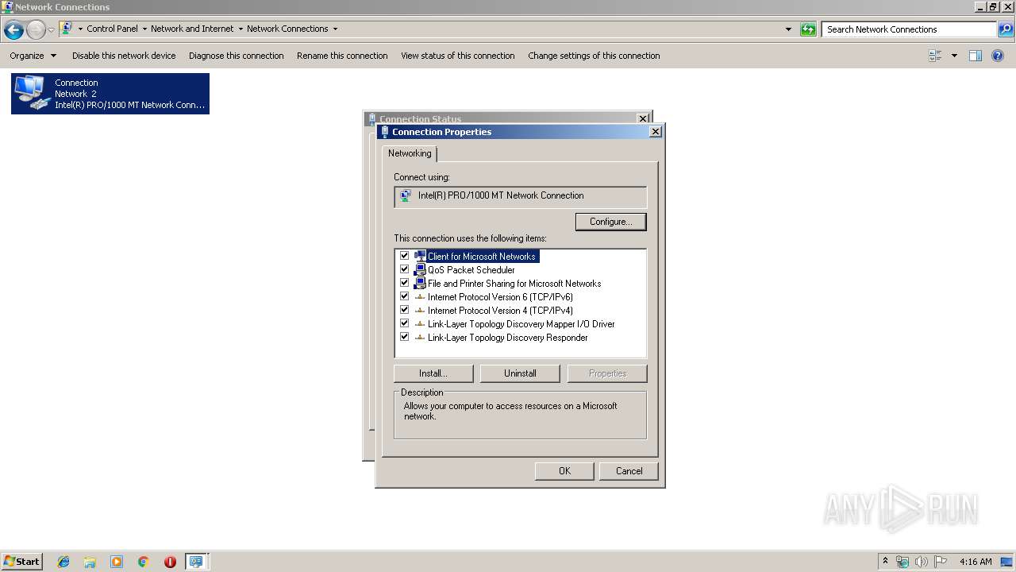Click View status of this connection

coord(457,56)
